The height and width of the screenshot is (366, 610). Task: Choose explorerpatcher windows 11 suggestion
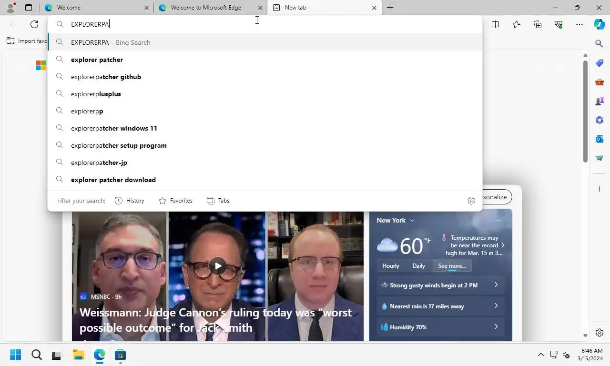(265, 128)
